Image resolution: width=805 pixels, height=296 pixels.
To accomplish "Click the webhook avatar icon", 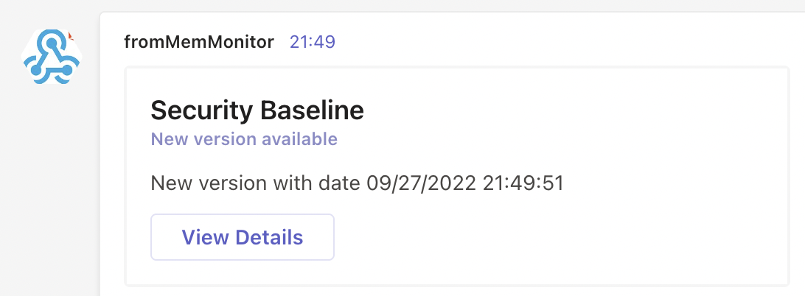I will tap(50, 57).
